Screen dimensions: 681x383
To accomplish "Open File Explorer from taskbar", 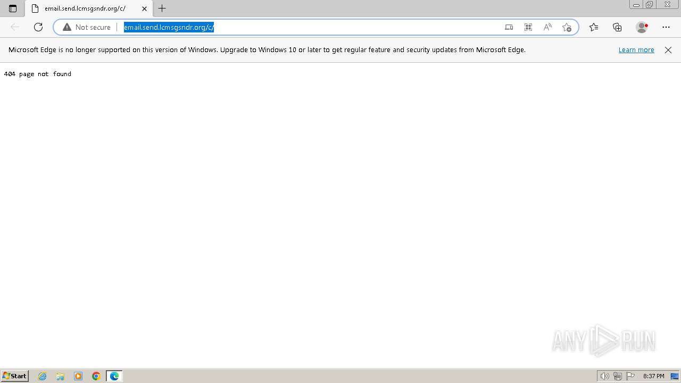I will click(x=60, y=376).
